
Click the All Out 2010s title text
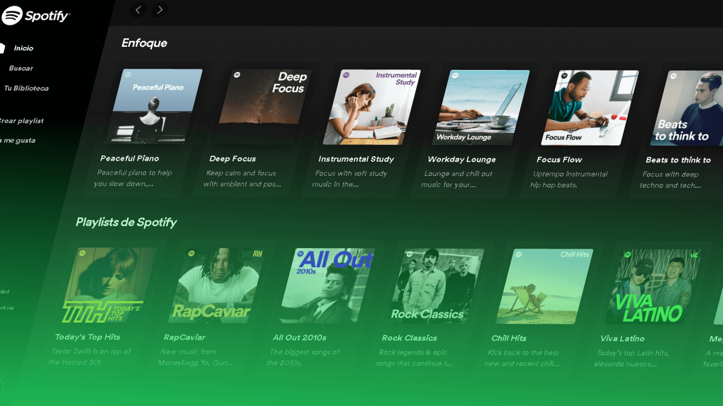pos(299,338)
